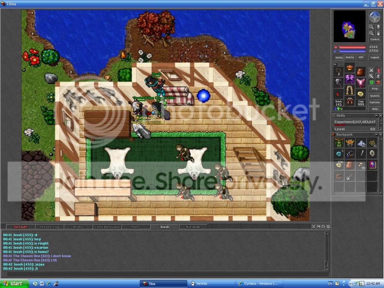
Task: Open the Options dialog
Action: 375,102
